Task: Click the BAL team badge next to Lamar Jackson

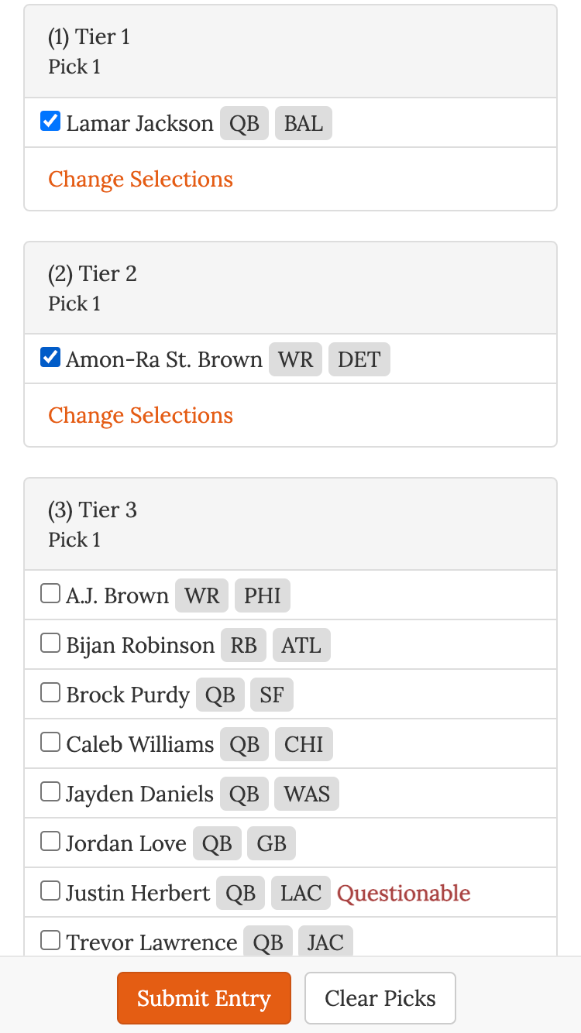Action: coord(303,123)
